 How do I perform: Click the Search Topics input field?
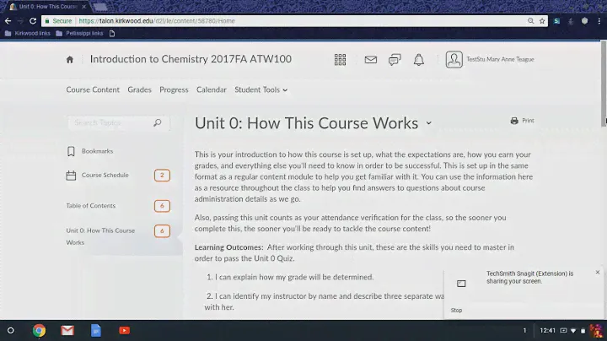tap(110, 123)
